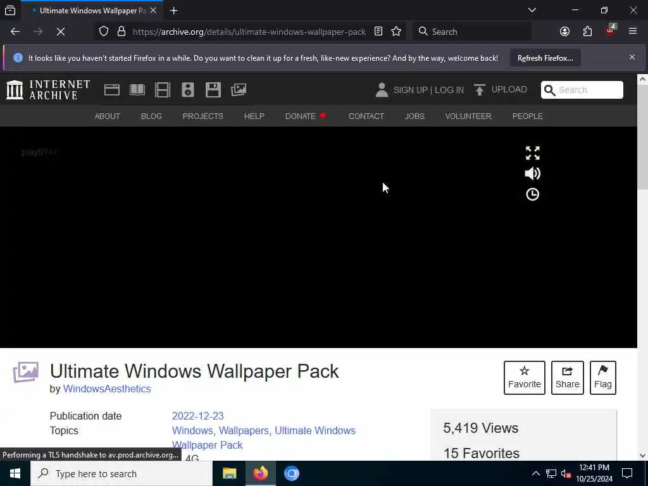
Task: Open the Wallpapers topic link
Action: tap(244, 430)
